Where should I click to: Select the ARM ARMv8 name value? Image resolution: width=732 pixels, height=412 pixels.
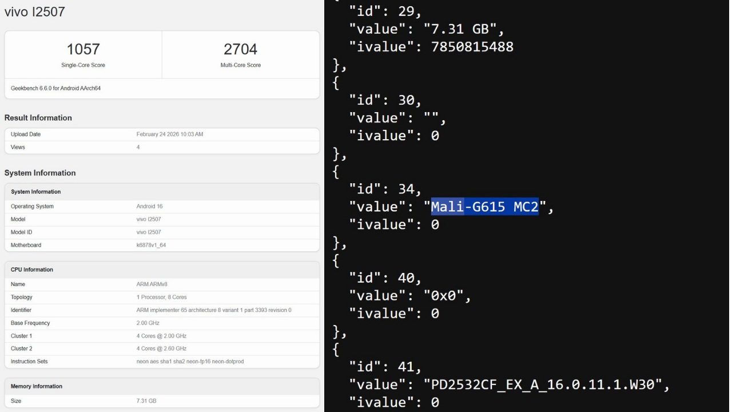coord(152,284)
